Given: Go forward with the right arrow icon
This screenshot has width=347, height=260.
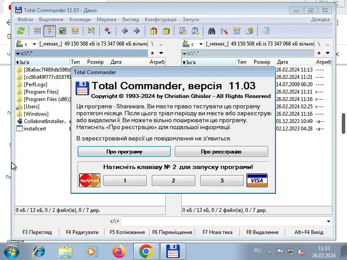Looking at the screenshot, I should pyautogui.click(x=137, y=31).
